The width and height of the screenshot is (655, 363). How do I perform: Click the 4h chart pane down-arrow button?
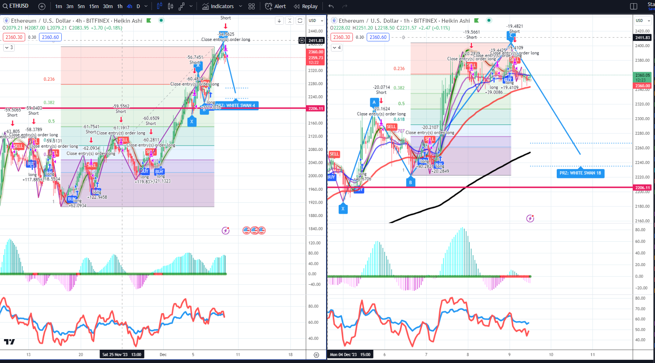coord(279,21)
